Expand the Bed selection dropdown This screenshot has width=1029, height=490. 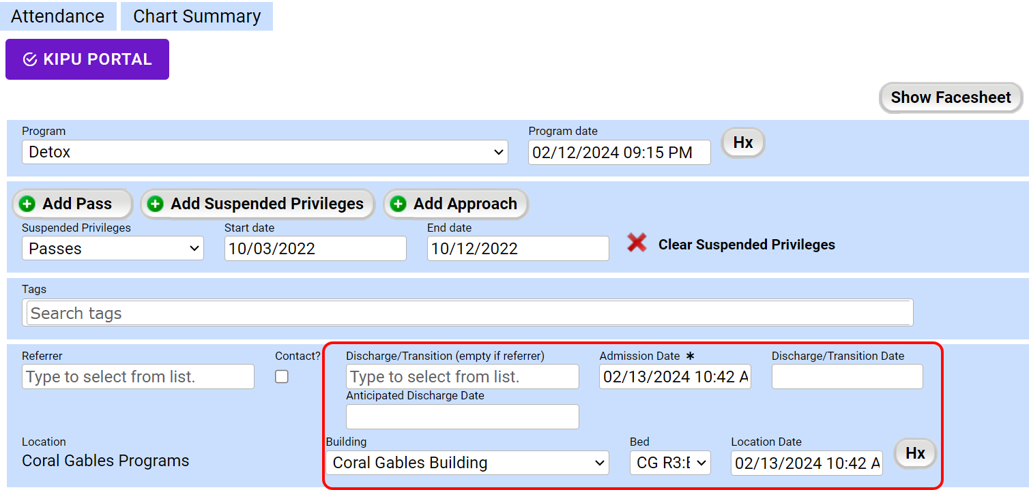[670, 463]
